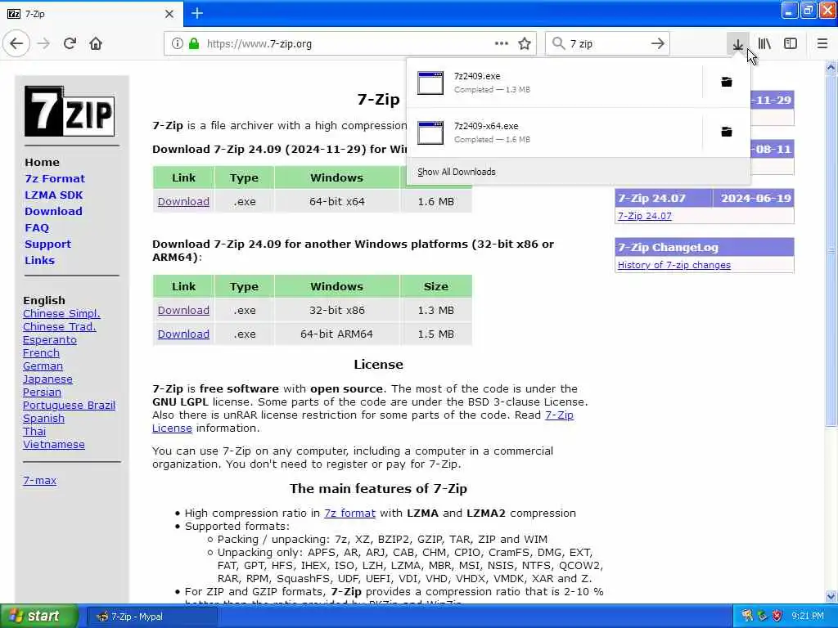Click the page scrollbar down arrow
The image size is (838, 628).
point(831,596)
